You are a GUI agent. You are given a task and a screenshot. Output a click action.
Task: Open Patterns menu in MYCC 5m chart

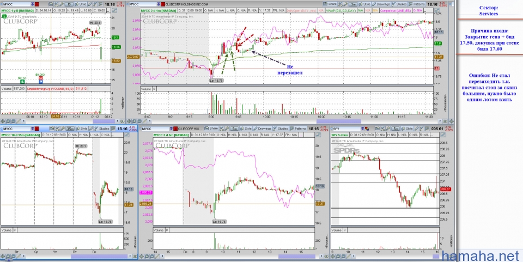[298, 129]
